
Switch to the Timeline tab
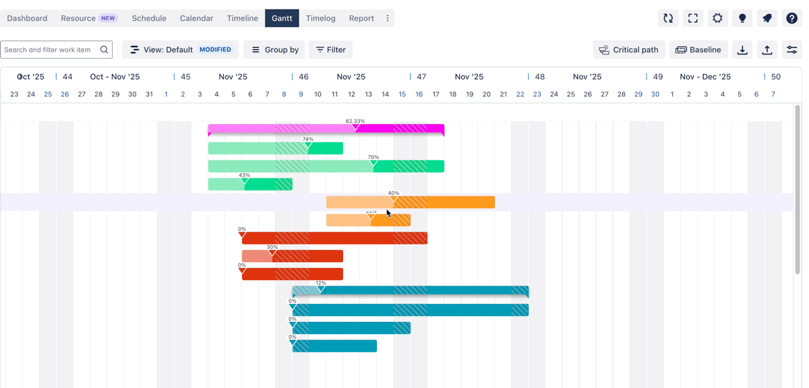pyautogui.click(x=242, y=18)
